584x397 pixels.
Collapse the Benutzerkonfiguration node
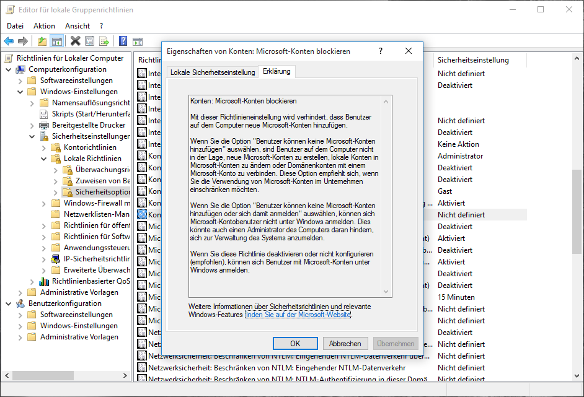pyautogui.click(x=8, y=303)
